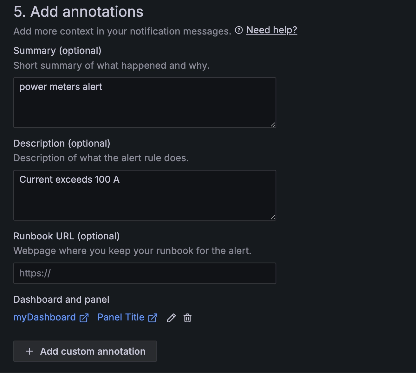Edit dashboard and panel with pencil icon
Image resolution: width=416 pixels, height=373 pixels.
coord(171,318)
